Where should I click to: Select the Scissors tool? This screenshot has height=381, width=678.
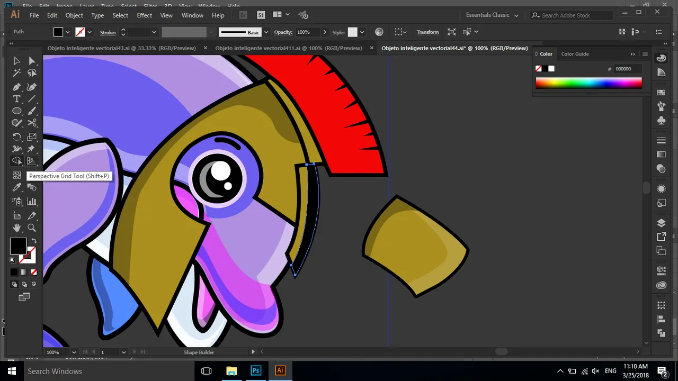32,123
